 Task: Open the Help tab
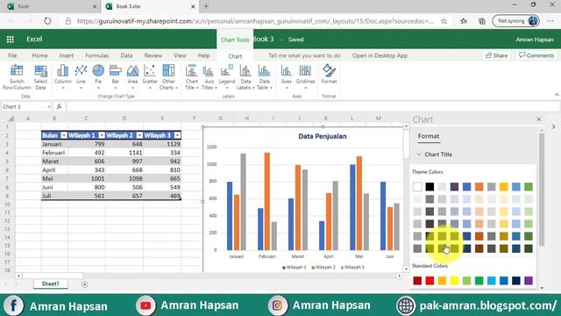pyautogui.click(x=203, y=55)
